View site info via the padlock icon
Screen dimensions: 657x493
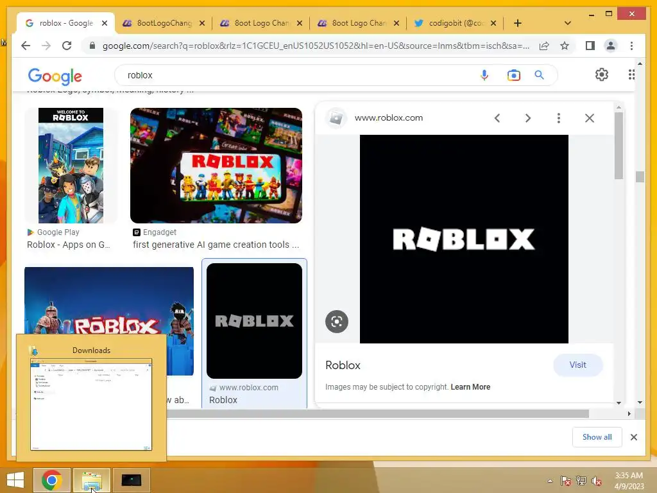coord(92,46)
